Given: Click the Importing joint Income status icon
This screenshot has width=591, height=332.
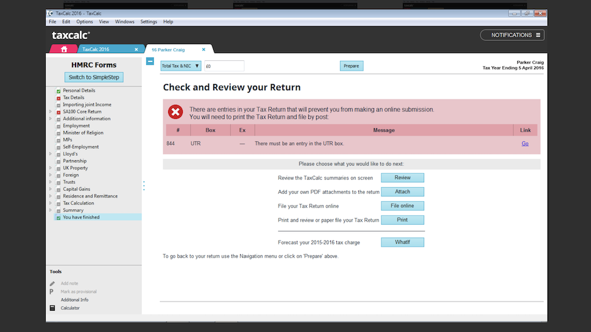Looking at the screenshot, I should pyautogui.click(x=58, y=105).
